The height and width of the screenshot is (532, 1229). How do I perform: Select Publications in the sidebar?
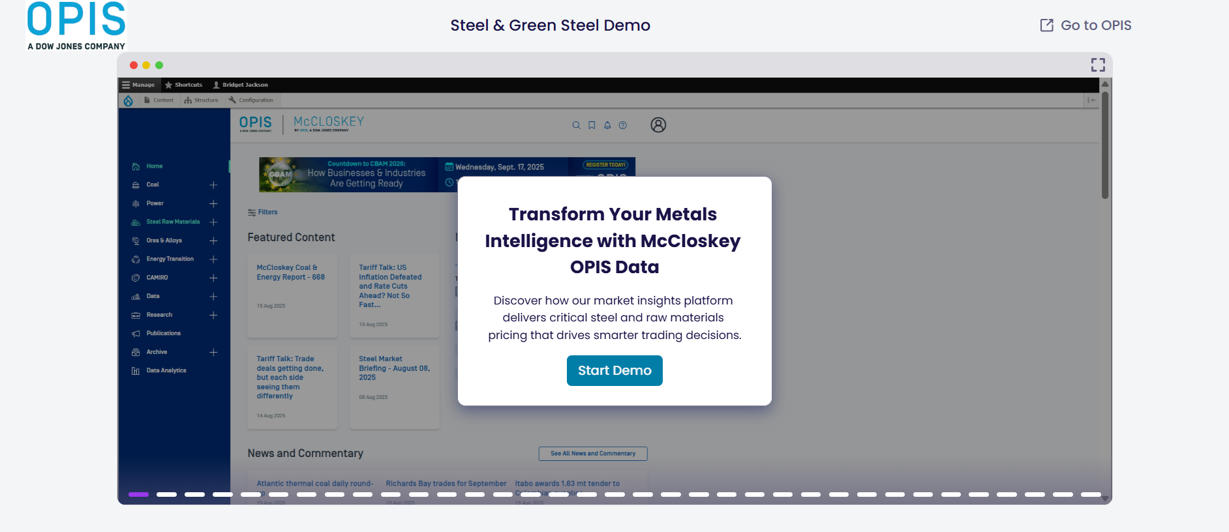(163, 333)
